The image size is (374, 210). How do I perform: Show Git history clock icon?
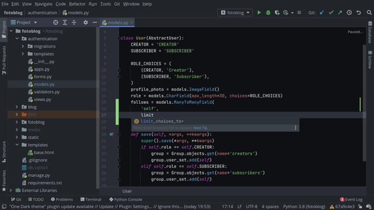(x=349, y=13)
